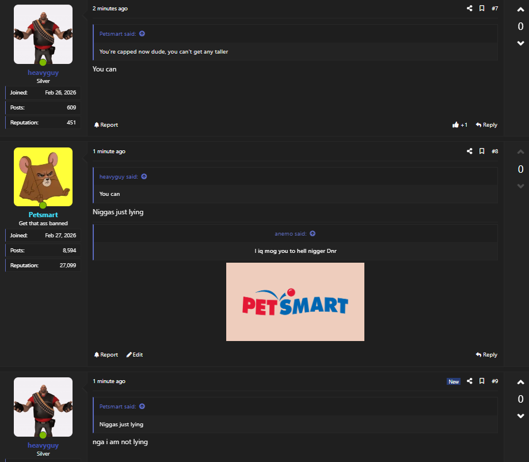Open permalink #8
529x462 pixels.
coord(494,152)
